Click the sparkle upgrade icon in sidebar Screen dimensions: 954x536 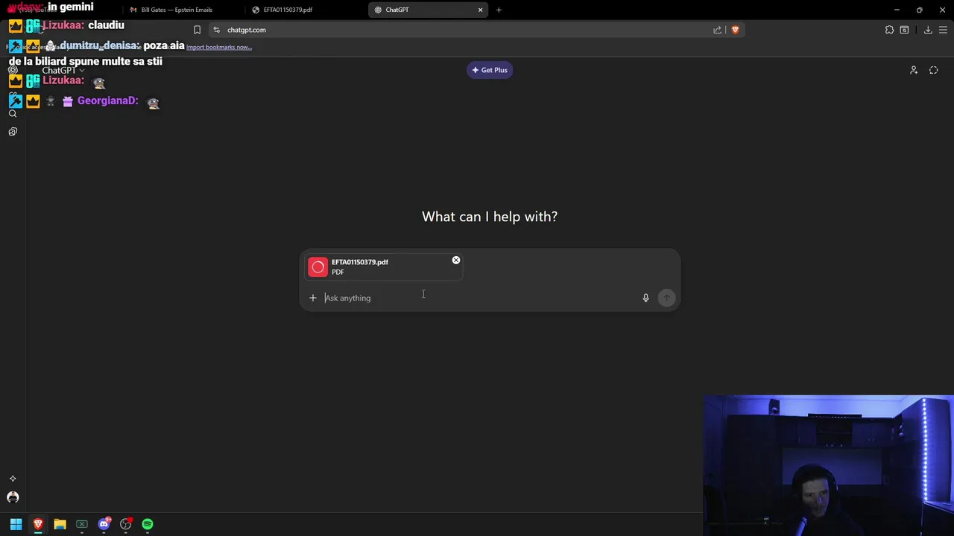13,479
